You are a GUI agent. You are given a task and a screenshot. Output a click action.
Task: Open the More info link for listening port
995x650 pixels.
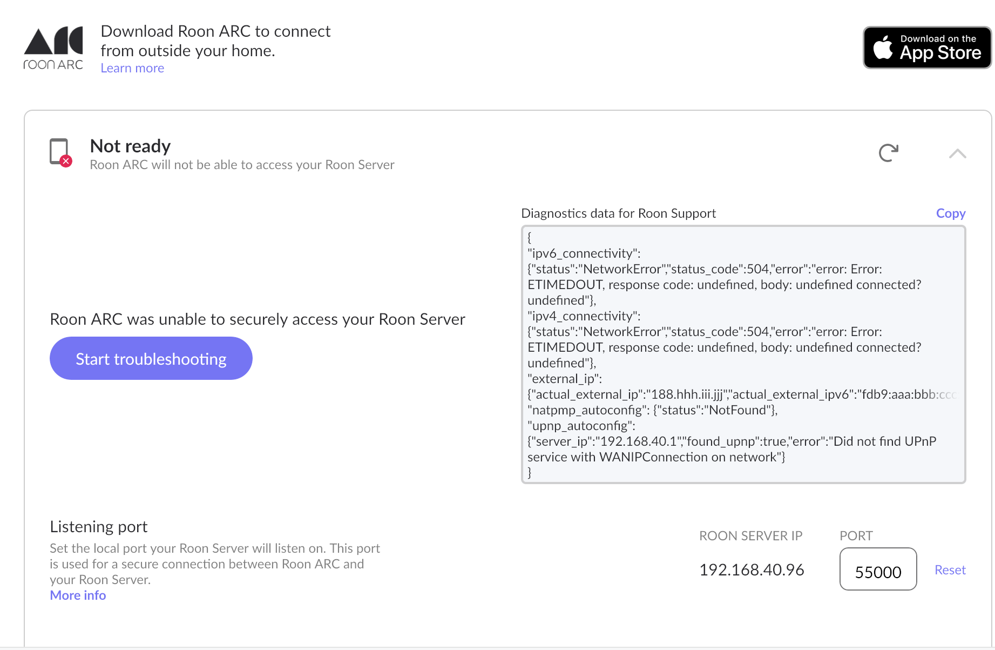[78, 595]
